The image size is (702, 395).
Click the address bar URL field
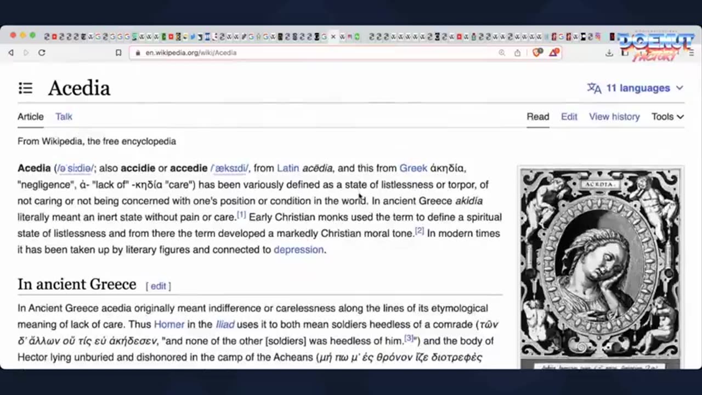[x=318, y=53]
